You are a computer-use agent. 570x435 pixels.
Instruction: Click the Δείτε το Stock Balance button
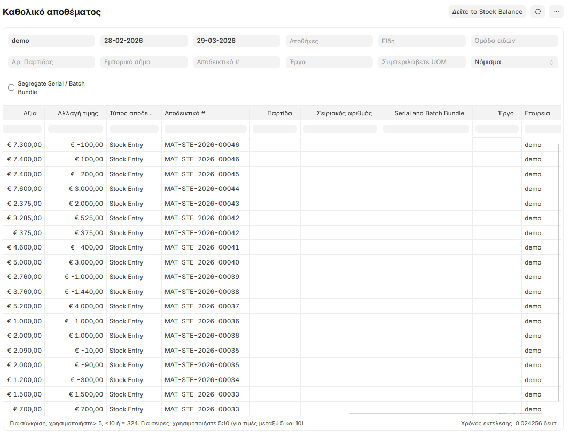pyautogui.click(x=487, y=12)
